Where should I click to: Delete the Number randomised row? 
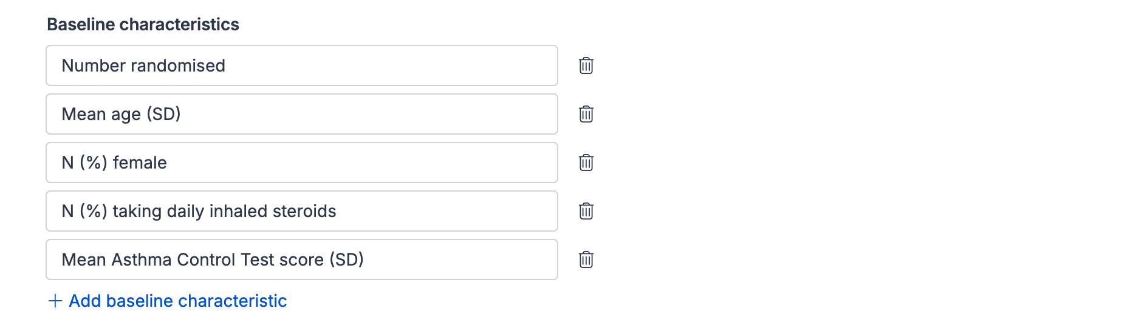point(586,65)
